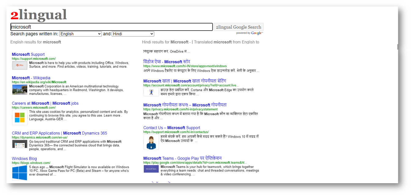Viewport: 411px width, 196px height.
Task: Click the page vertical scrollbar thumb
Action: (397, 47)
